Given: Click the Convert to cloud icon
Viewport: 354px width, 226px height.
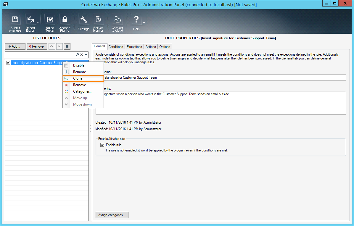Looking at the screenshot, I should [117, 23].
